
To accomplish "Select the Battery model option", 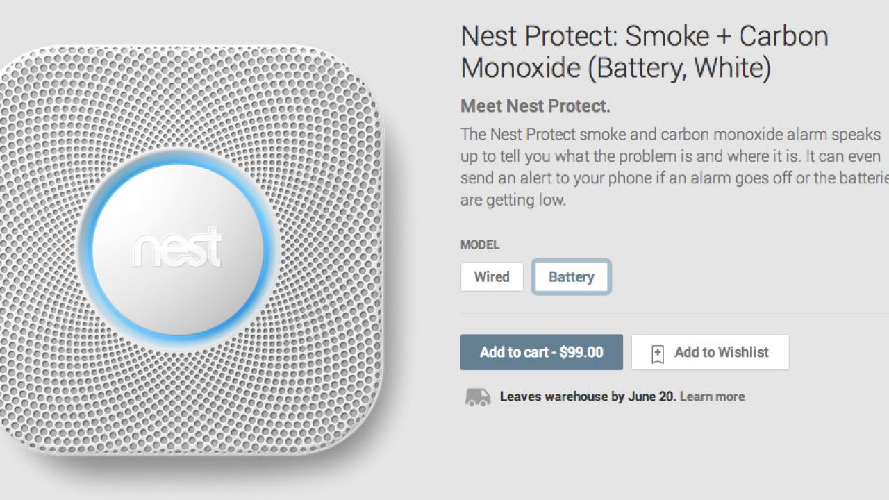I will (x=571, y=276).
